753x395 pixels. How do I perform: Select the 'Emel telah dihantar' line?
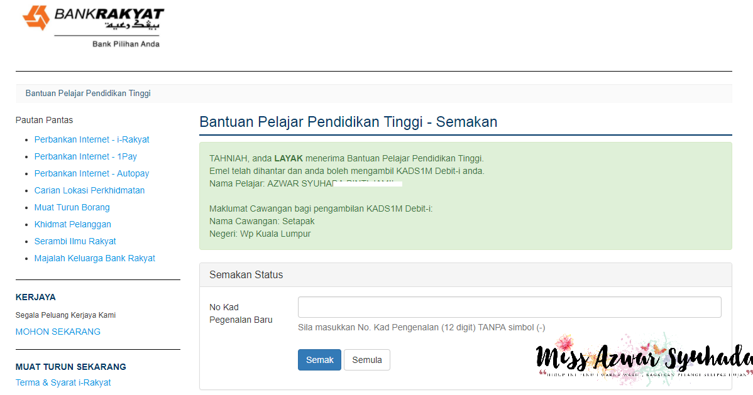(347, 171)
